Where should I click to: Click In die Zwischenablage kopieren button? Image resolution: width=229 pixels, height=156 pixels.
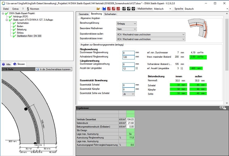click(x=54, y=69)
